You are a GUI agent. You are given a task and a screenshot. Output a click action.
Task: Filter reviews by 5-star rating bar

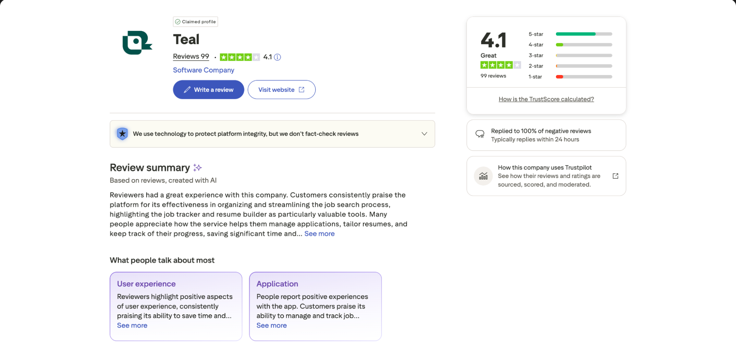point(584,34)
